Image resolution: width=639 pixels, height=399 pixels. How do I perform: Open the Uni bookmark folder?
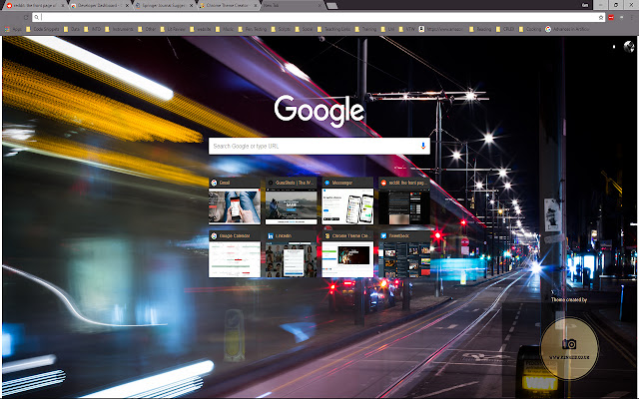click(387, 29)
